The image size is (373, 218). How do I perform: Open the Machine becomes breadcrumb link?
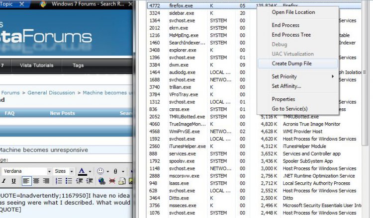tap(107, 93)
